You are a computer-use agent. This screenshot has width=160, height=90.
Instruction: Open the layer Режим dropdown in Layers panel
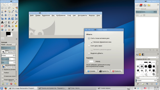[x=149, y=9]
